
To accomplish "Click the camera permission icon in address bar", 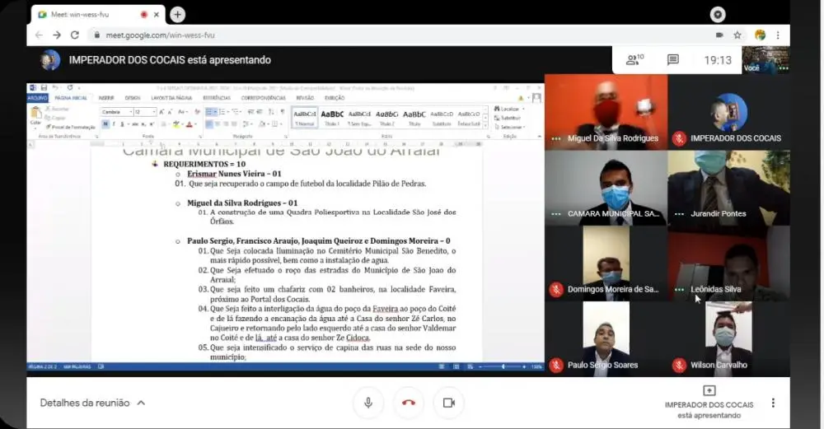I will [719, 35].
